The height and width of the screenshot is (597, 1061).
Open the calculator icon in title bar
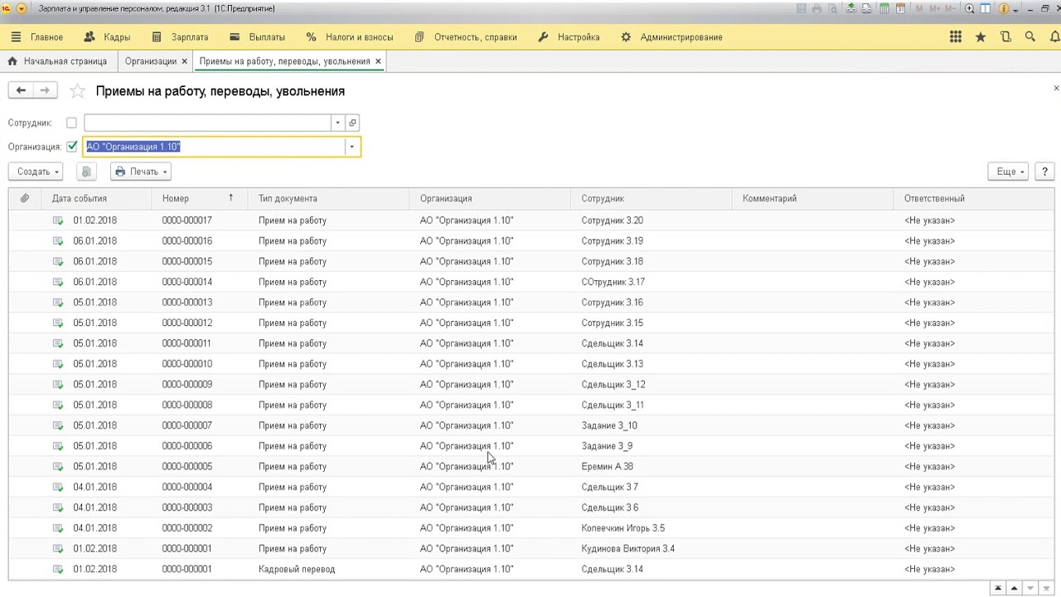click(x=884, y=9)
